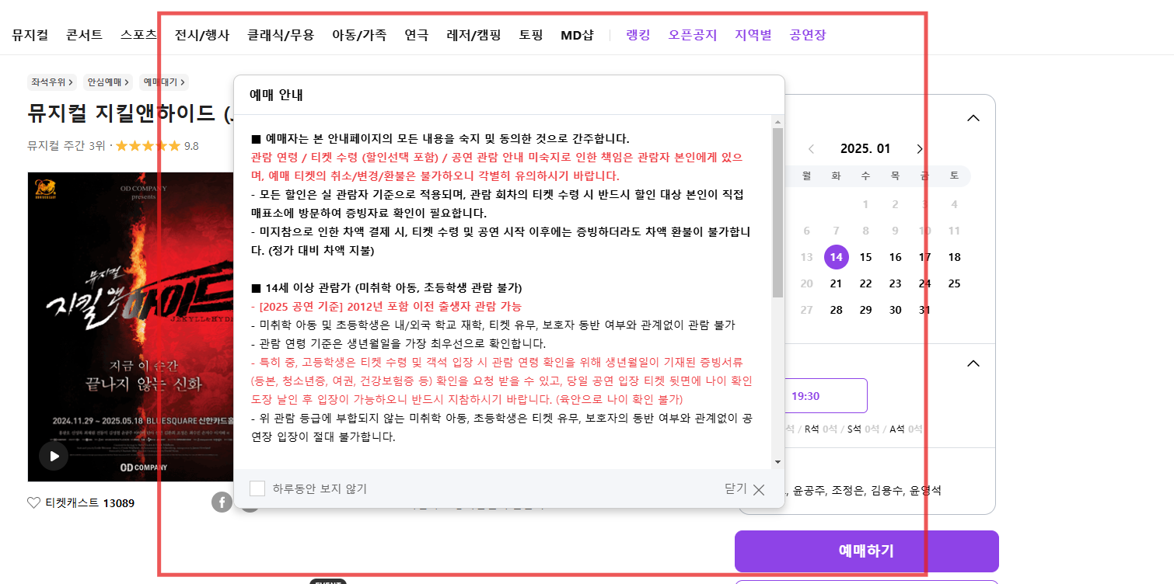Viewport: 1174px width, 584px height.
Task: Click the 예매 안내 popup title
Action: pos(276,95)
